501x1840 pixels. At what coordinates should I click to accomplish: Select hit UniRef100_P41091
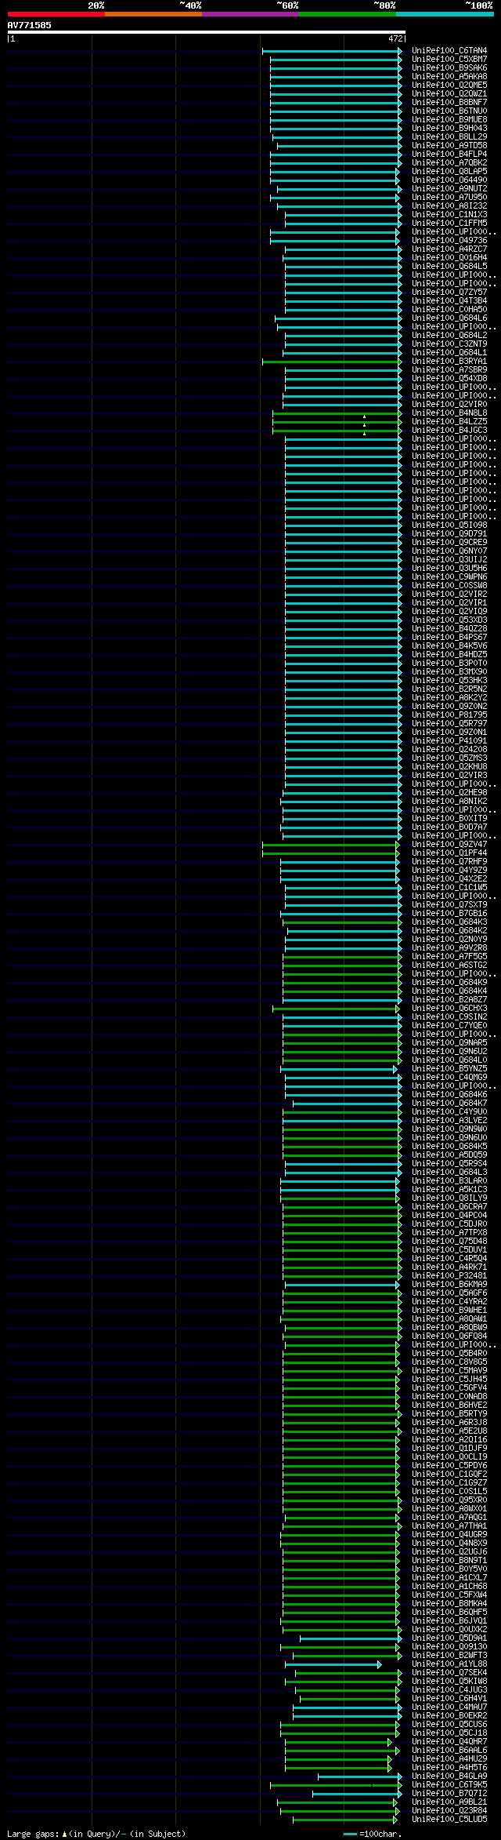coord(449,741)
